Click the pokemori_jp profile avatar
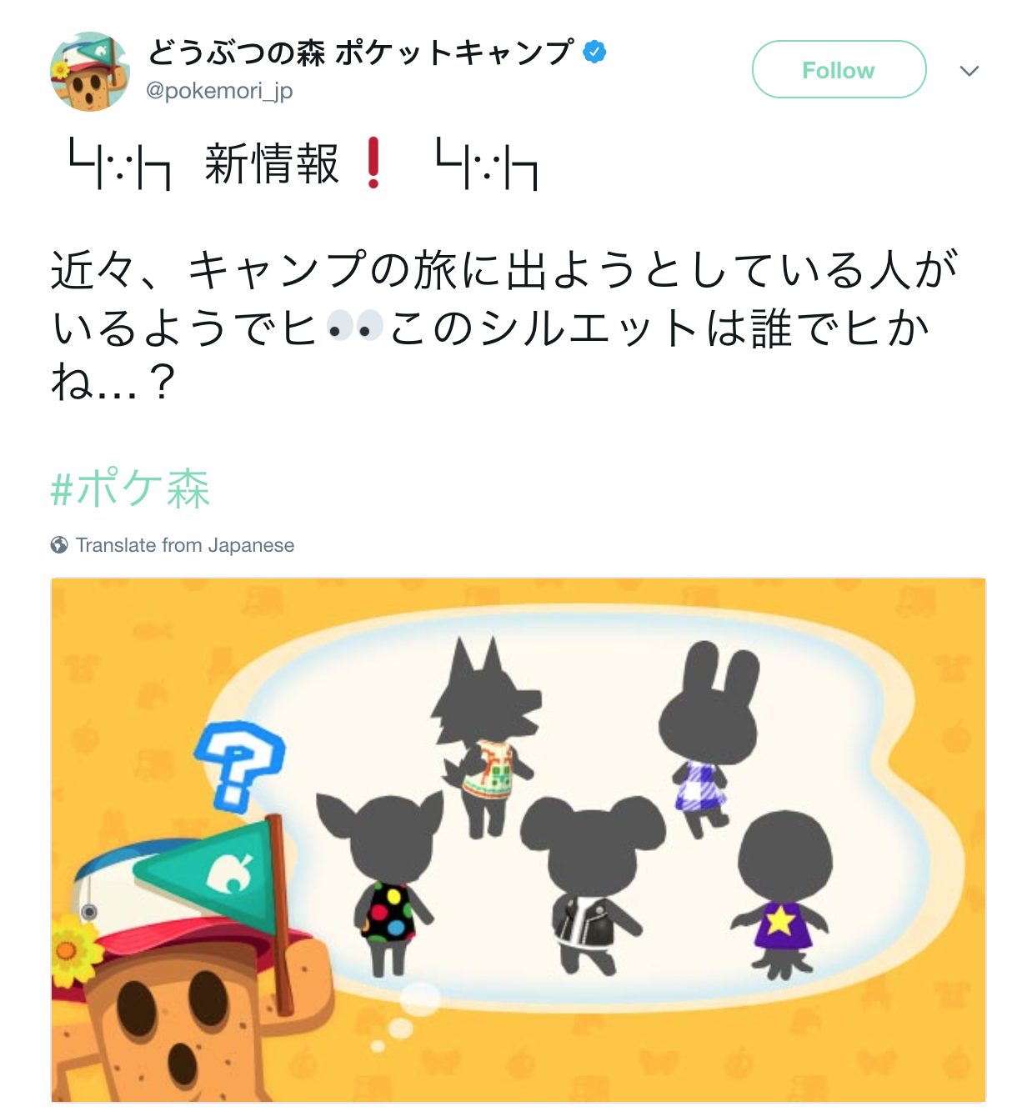1017x1117 pixels. 90,72
